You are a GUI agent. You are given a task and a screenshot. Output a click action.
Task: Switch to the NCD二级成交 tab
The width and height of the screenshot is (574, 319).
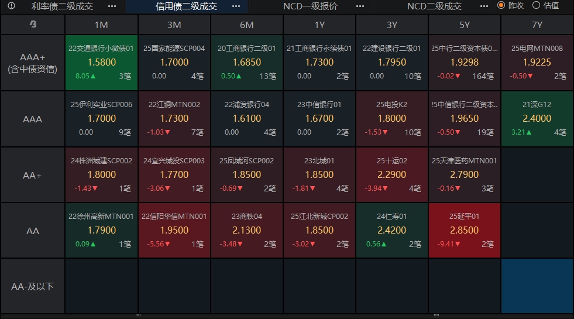click(x=434, y=6)
